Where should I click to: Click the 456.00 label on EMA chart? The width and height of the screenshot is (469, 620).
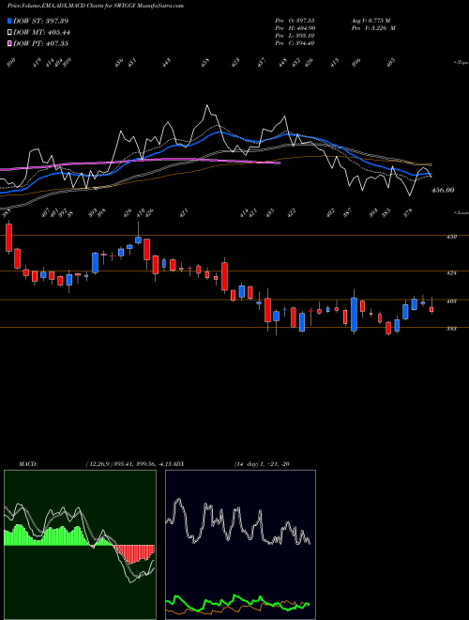pos(443,190)
